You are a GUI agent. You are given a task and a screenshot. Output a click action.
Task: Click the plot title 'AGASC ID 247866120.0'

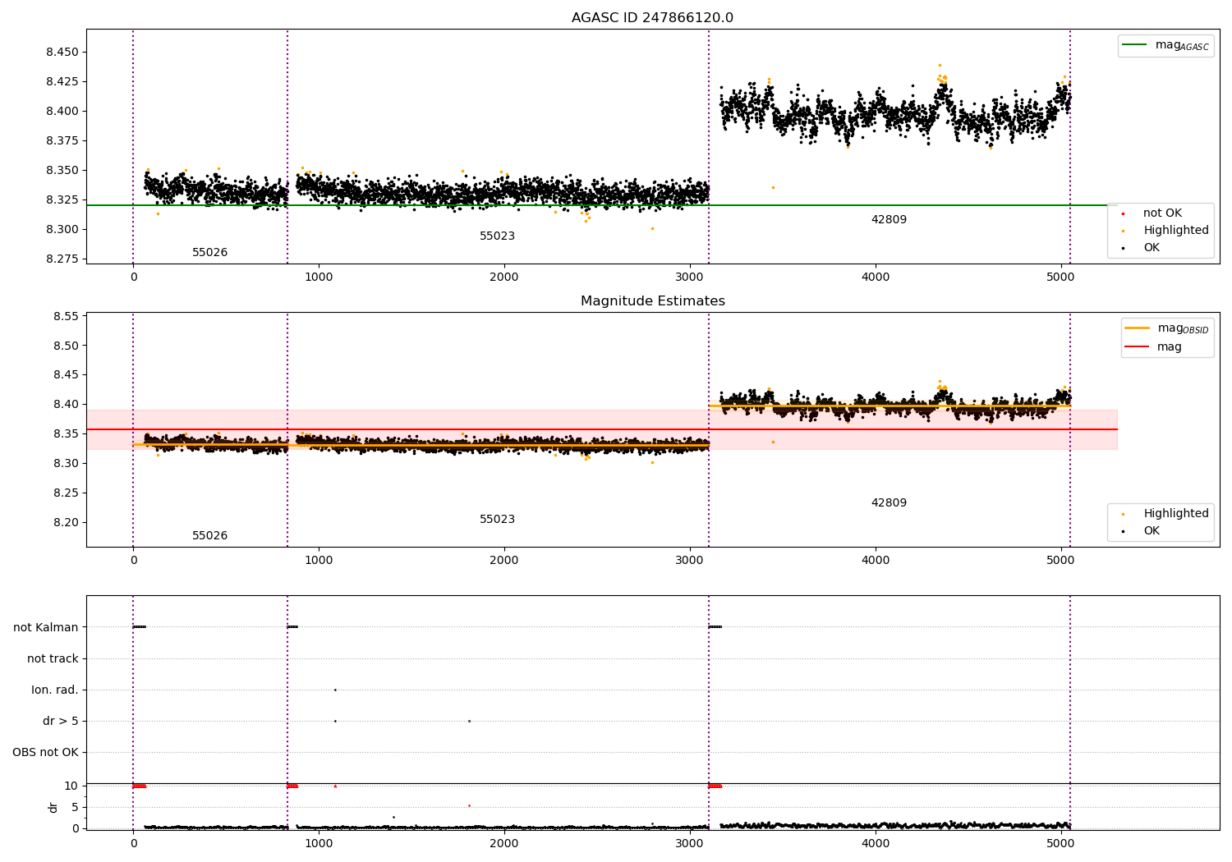tap(652, 18)
